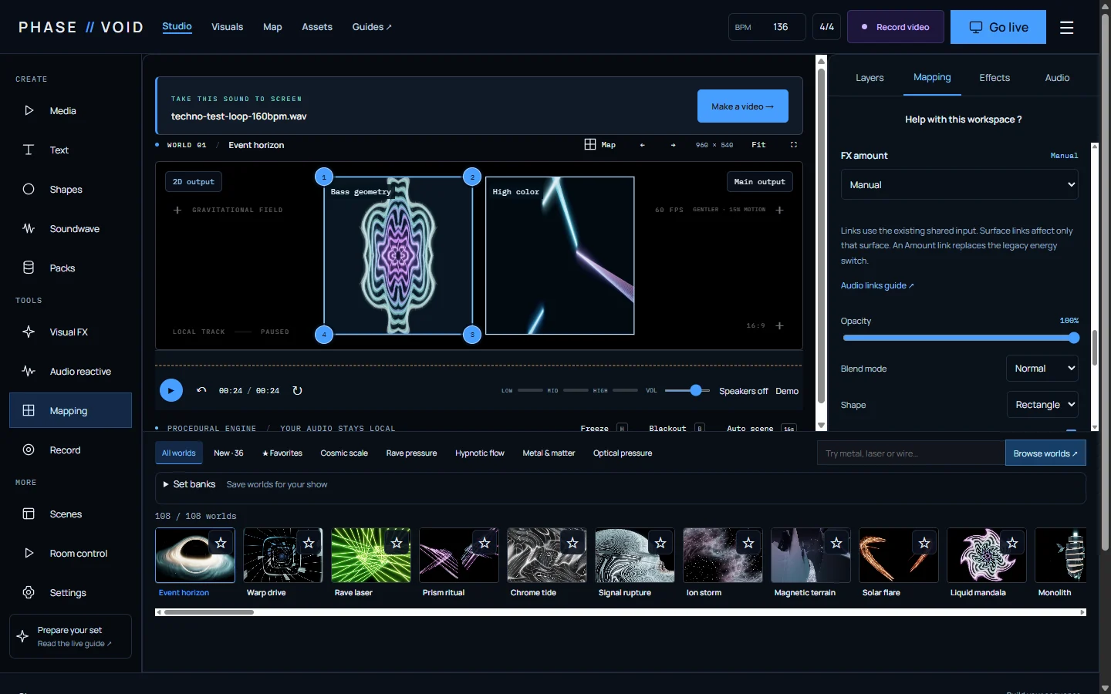Open the hamburger menu at top right

tap(1067, 28)
